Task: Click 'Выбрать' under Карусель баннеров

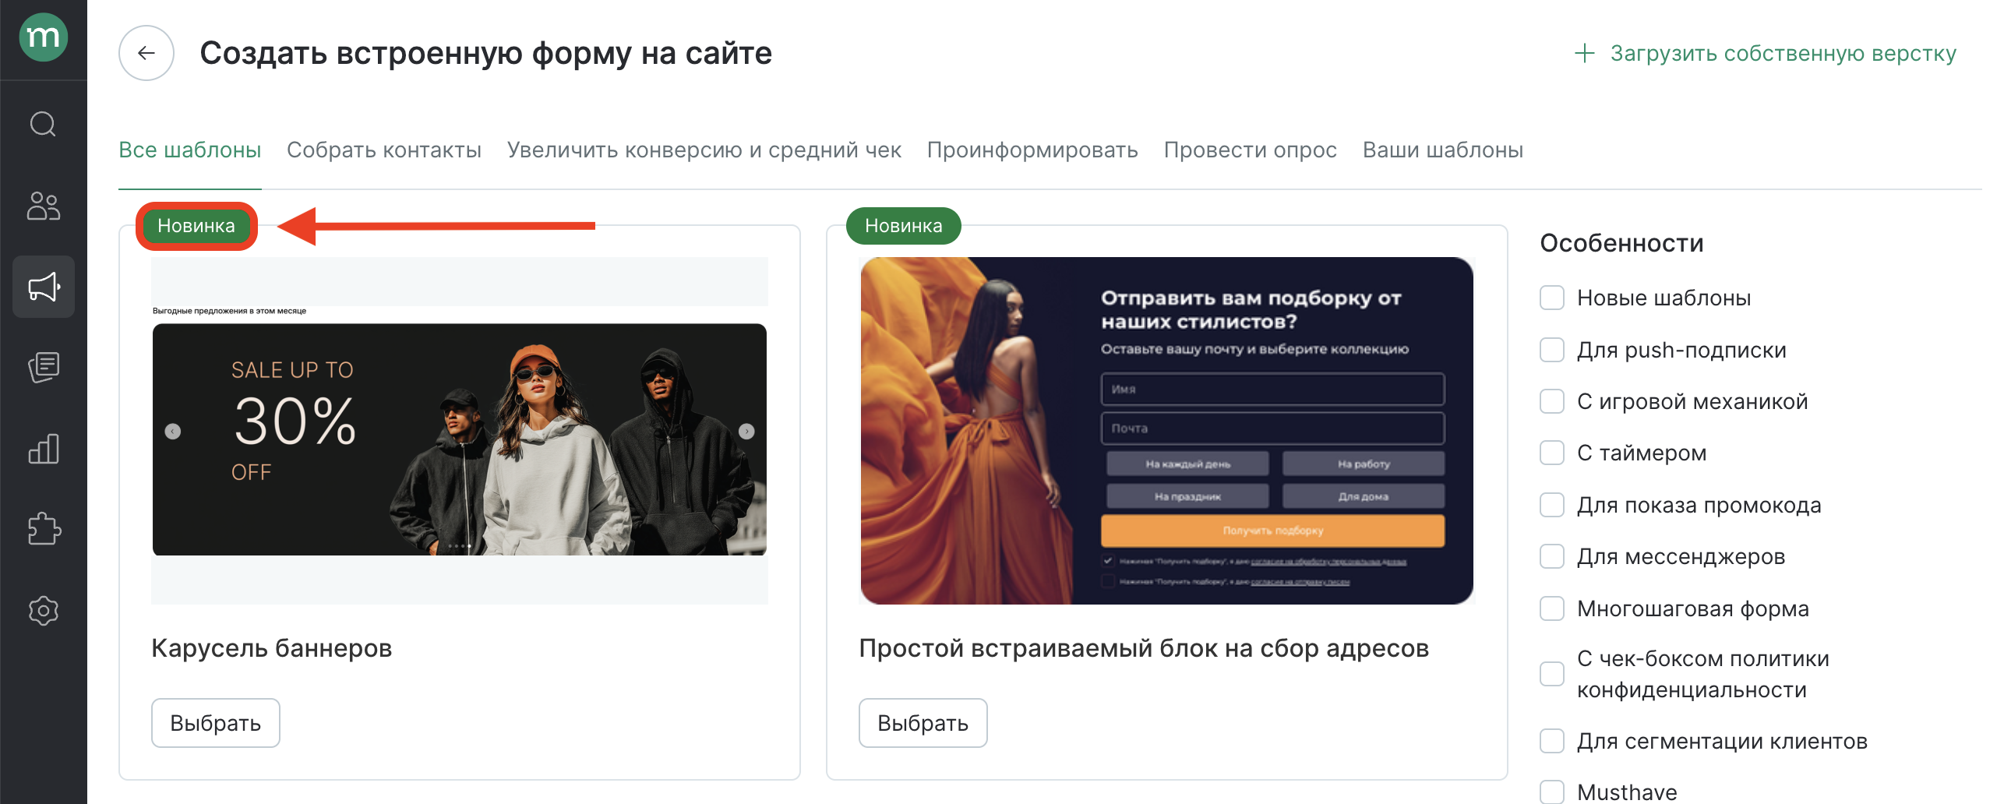Action: pyautogui.click(x=215, y=722)
